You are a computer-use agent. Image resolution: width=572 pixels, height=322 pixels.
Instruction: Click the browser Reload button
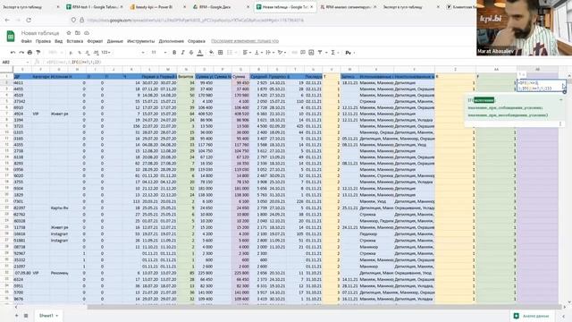pyautogui.click(x=29, y=20)
